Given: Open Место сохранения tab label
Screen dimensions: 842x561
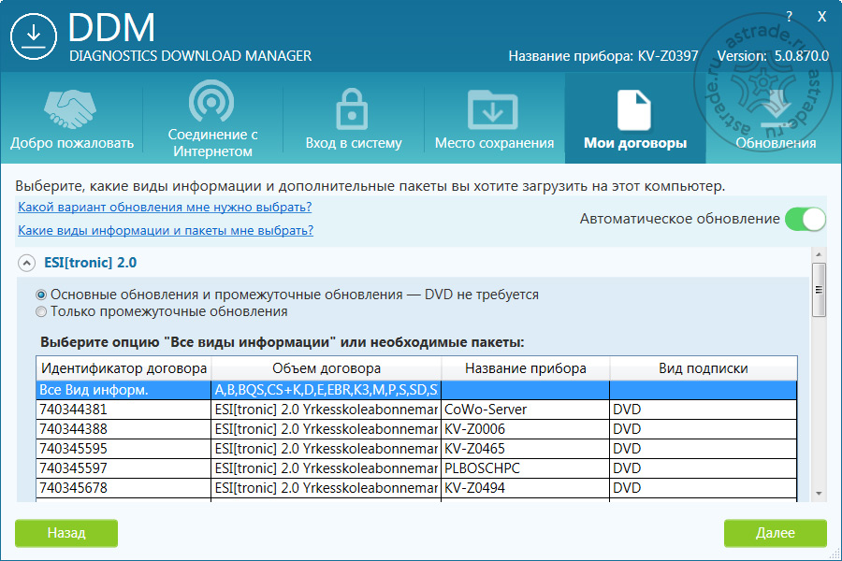Looking at the screenshot, I should (494, 143).
